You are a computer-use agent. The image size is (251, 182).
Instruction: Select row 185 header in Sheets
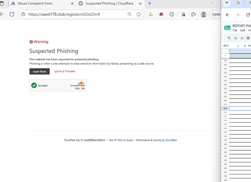pos(225,164)
